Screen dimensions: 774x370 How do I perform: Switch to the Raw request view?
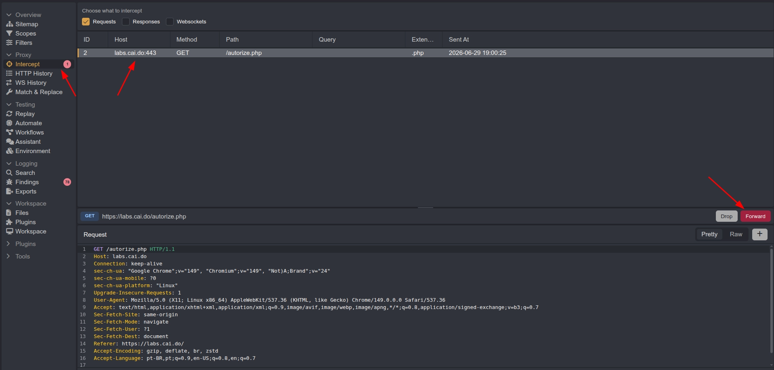click(736, 234)
